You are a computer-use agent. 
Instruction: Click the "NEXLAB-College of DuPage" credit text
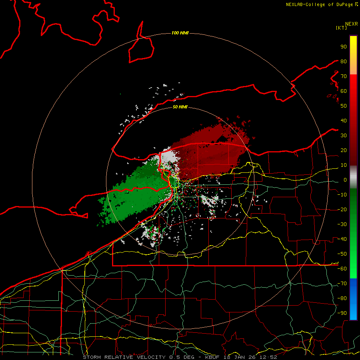tap(319, 4)
